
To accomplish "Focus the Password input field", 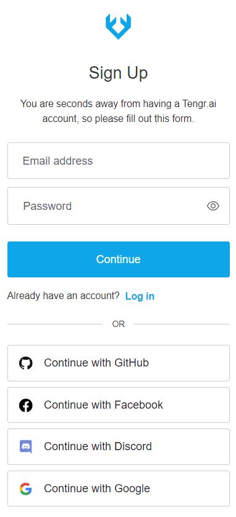I will 119,206.
